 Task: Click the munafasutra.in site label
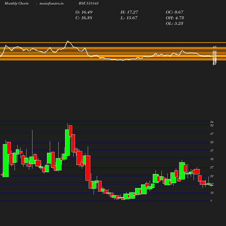52,3
